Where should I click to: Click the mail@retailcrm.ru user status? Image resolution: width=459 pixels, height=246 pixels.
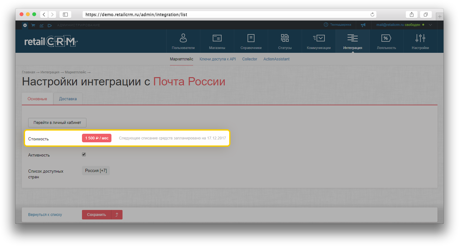click(x=400, y=25)
